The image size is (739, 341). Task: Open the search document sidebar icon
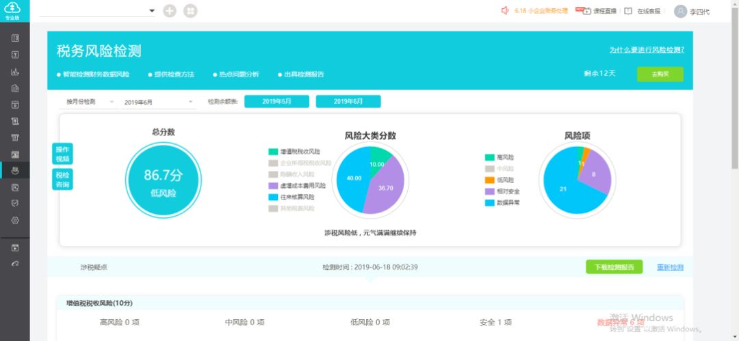pos(15,187)
